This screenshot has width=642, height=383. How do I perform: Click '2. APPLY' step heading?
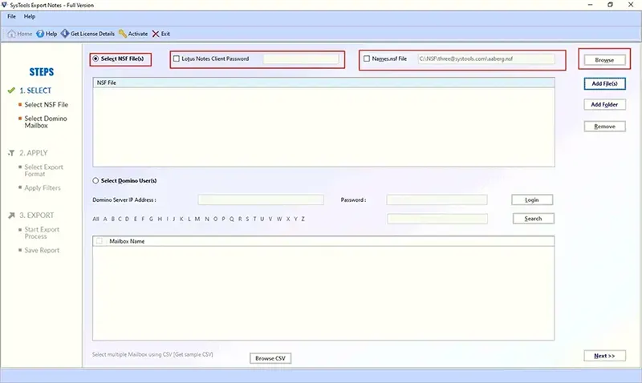coord(33,153)
